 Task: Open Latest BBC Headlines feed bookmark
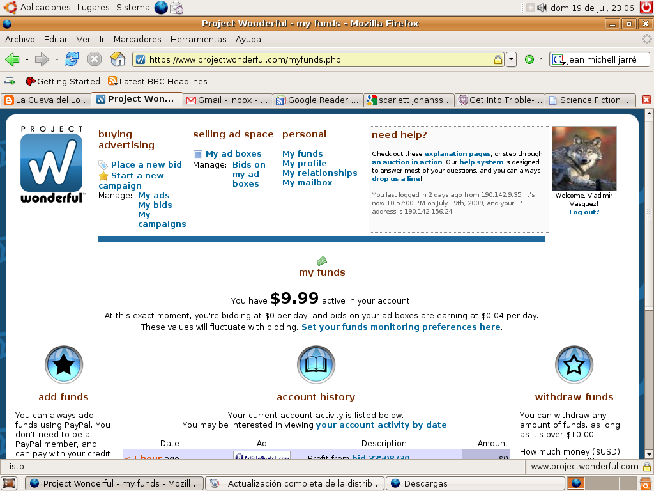click(x=158, y=81)
